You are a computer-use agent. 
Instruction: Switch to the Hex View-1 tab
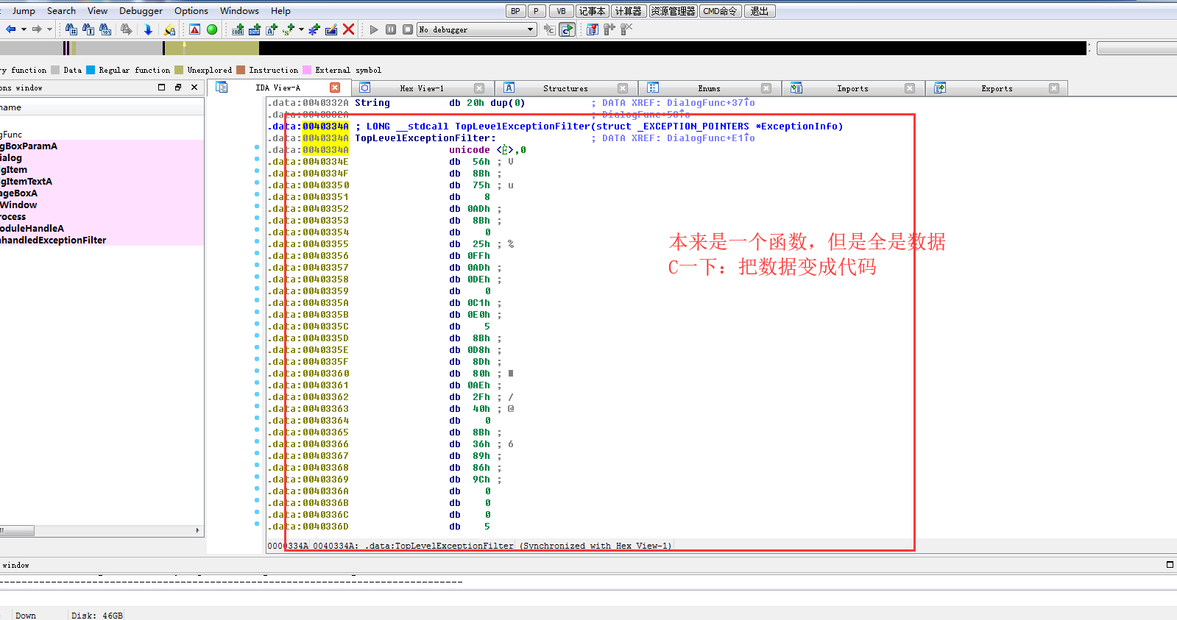pos(422,88)
